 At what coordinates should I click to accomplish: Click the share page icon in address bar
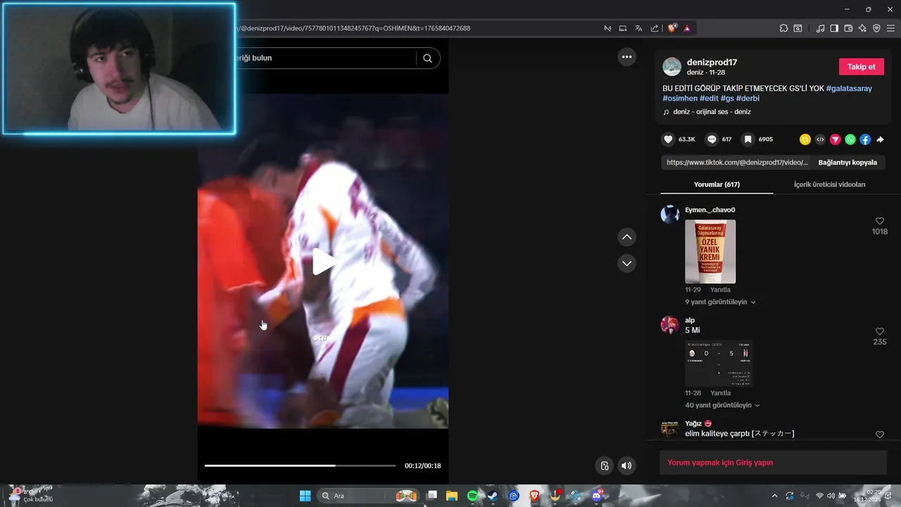click(655, 28)
